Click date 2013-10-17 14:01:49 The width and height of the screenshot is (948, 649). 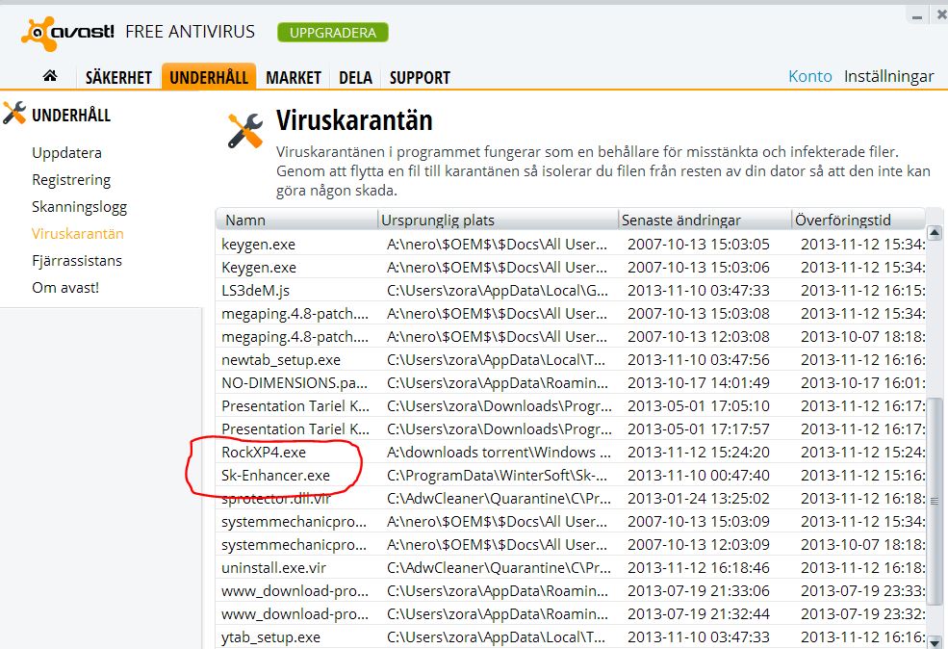pos(699,383)
